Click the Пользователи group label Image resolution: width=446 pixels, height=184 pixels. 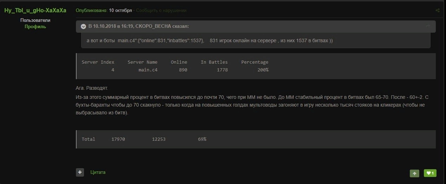(x=35, y=20)
